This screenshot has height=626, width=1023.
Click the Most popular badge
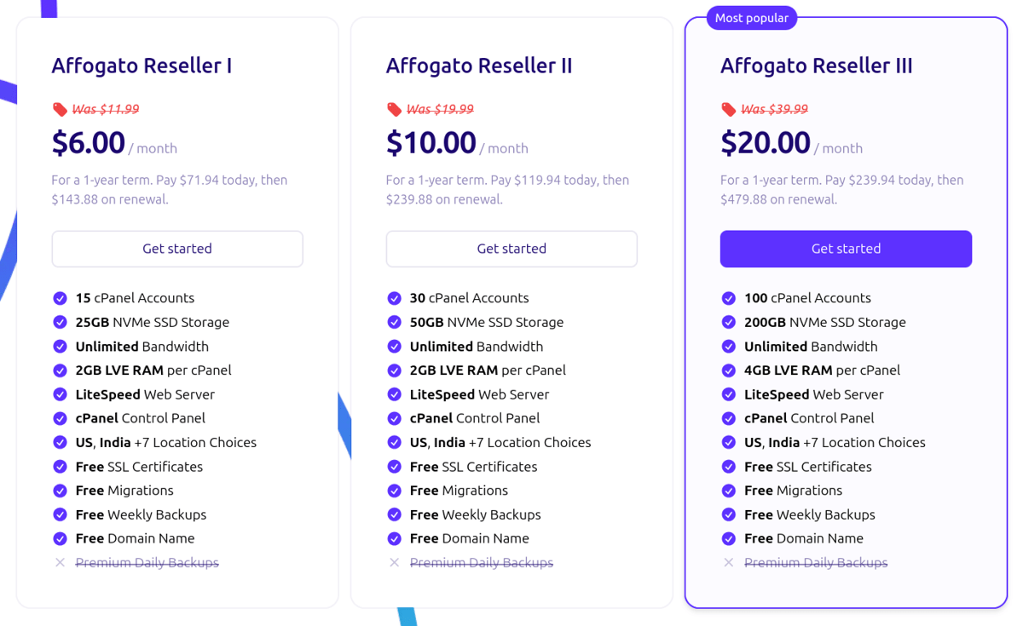751,18
